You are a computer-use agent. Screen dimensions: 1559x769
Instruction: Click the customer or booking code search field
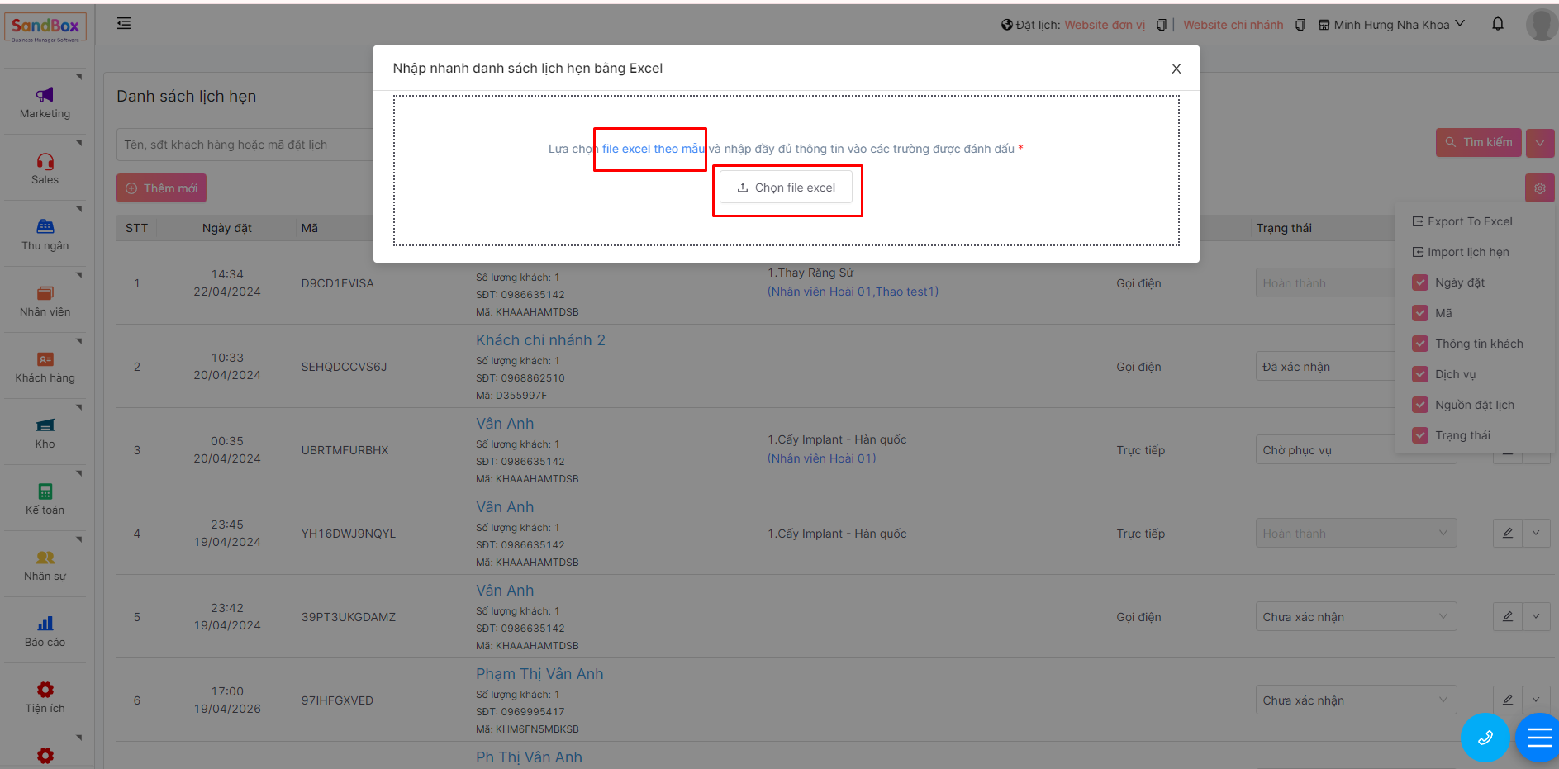244,145
